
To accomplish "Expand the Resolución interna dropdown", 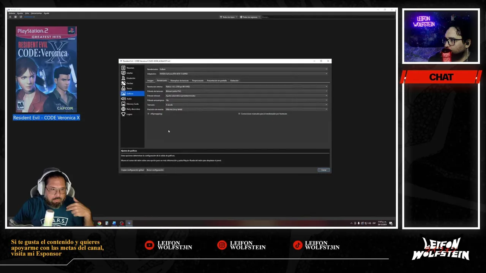I will [246, 86].
